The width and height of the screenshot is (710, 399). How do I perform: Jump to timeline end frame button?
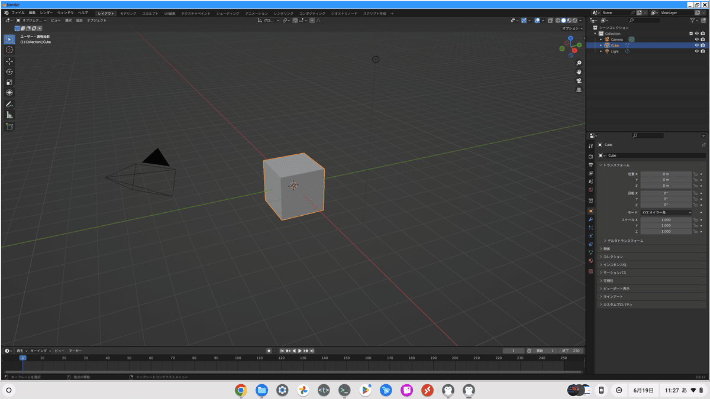[312, 351]
